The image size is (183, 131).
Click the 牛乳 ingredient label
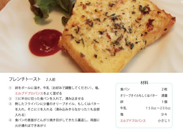(123, 108)
